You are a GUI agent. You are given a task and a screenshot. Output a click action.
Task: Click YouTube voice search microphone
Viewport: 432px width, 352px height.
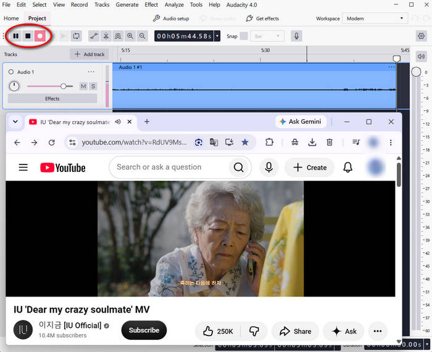[x=269, y=167]
